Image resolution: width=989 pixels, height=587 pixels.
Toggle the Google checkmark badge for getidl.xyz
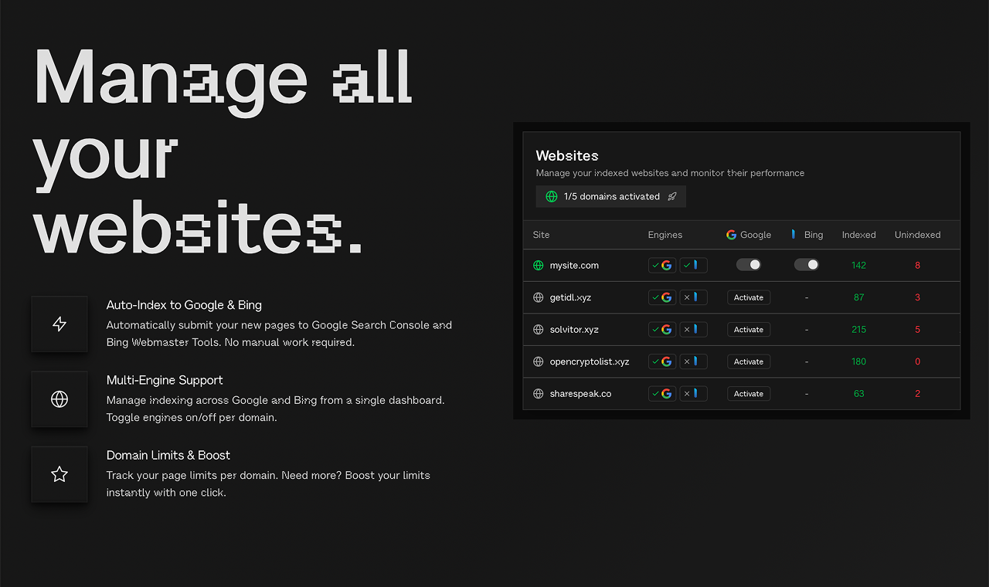point(661,297)
